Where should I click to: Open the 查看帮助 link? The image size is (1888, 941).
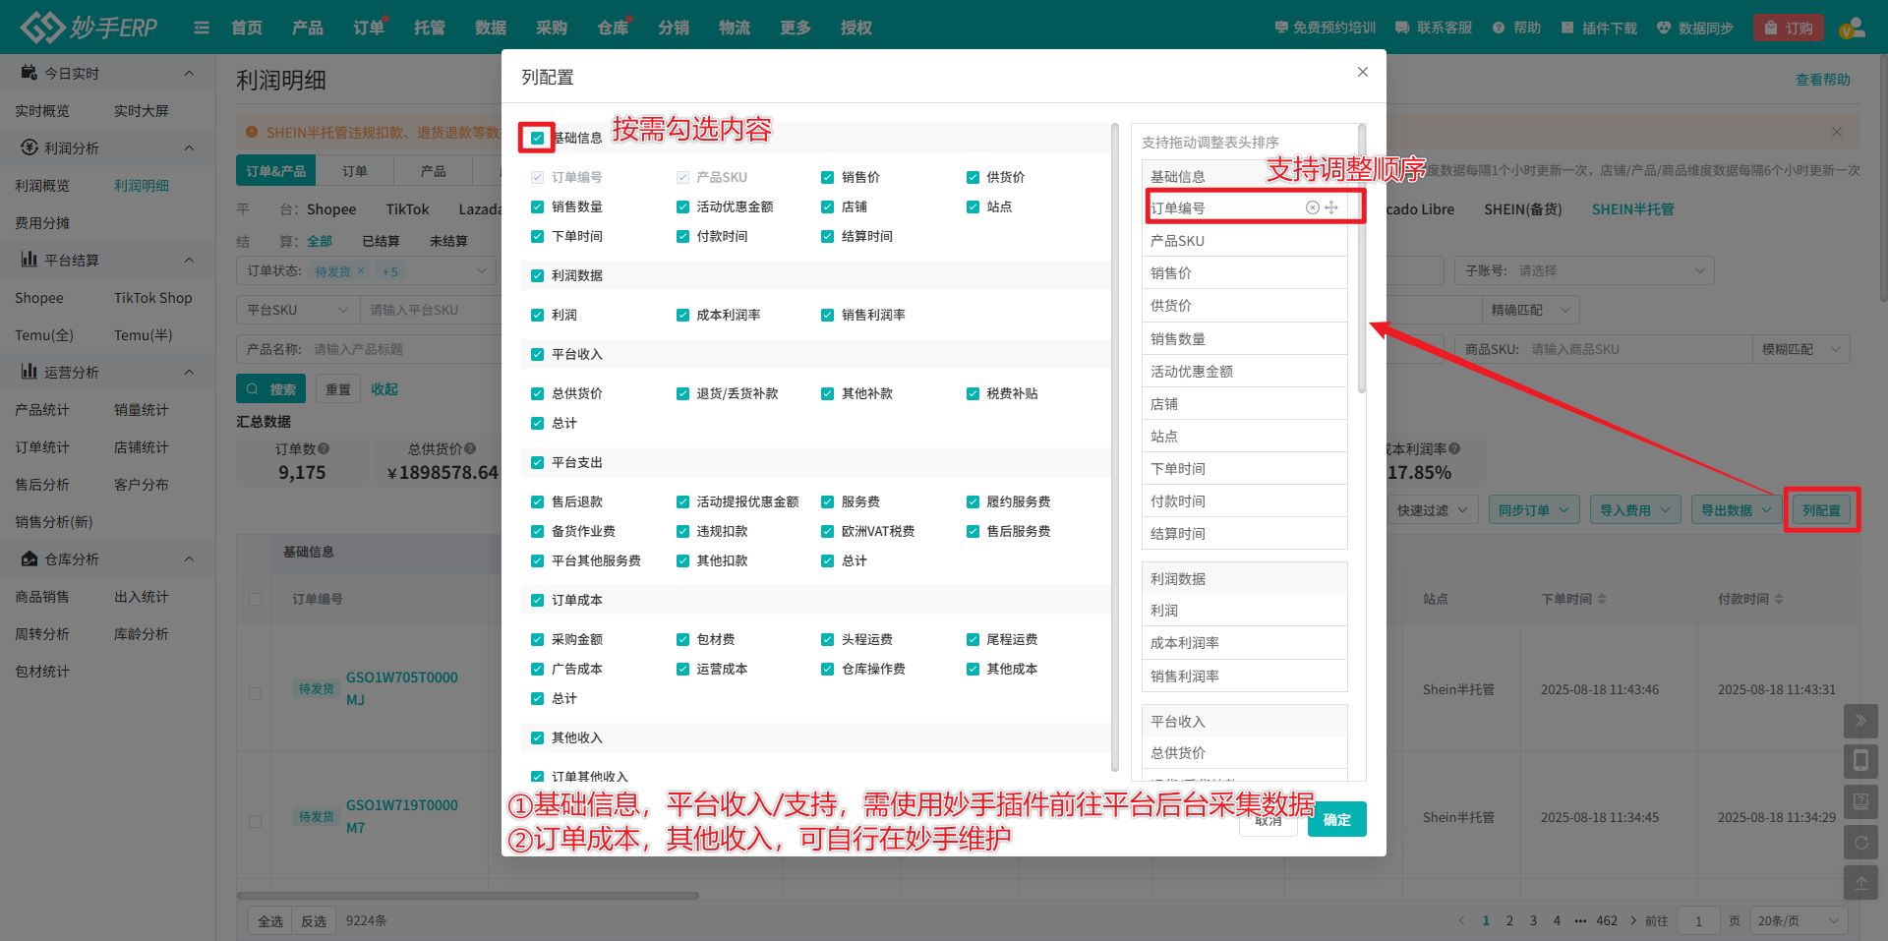(1822, 80)
